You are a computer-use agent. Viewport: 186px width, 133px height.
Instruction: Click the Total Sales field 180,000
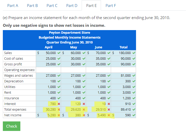123,53
